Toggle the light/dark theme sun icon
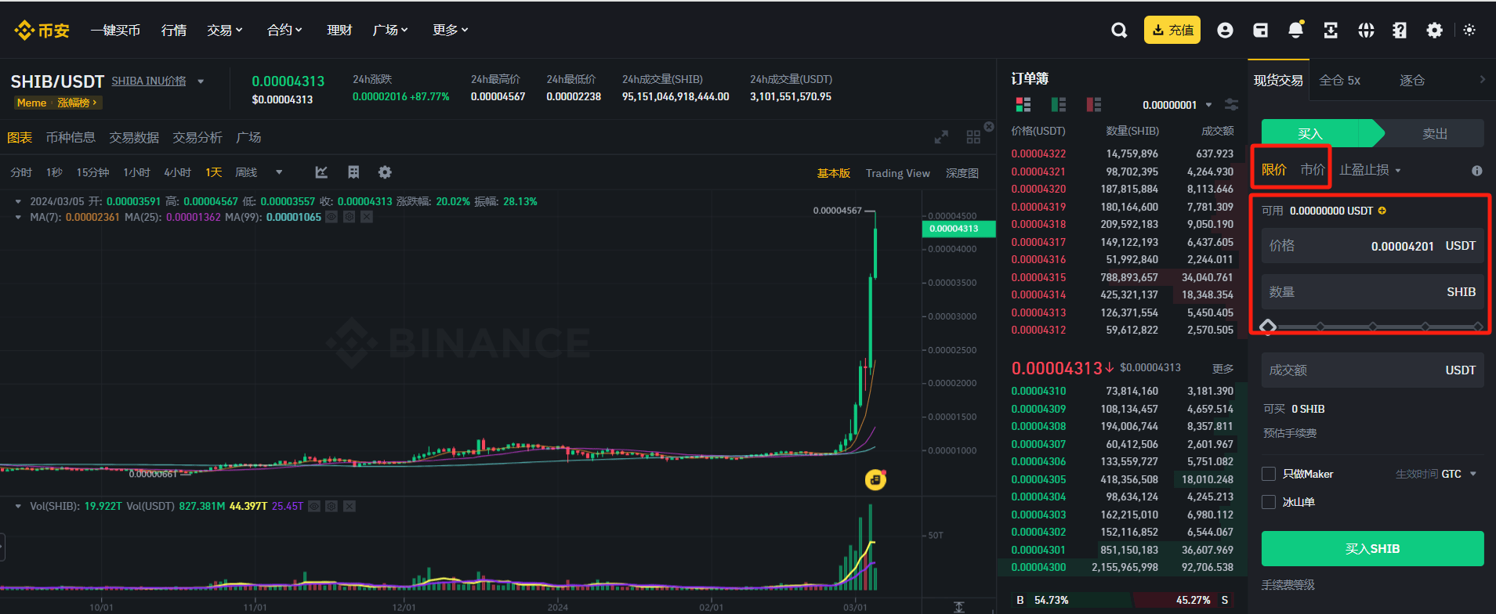Viewport: 1496px width, 614px height. [1469, 30]
